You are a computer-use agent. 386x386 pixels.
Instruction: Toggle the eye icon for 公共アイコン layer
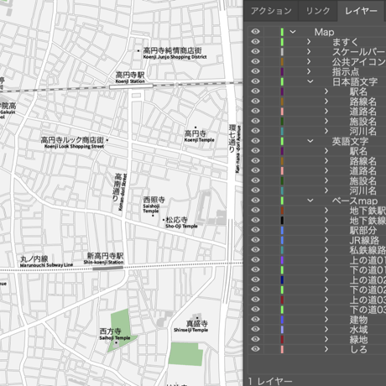[255, 61]
